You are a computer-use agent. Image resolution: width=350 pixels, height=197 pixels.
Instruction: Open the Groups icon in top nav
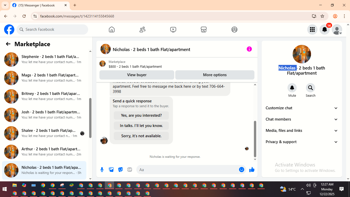coord(234,29)
